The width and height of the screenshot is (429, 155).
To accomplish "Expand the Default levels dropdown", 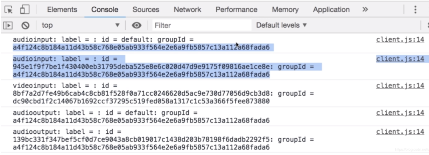I will point(281,25).
